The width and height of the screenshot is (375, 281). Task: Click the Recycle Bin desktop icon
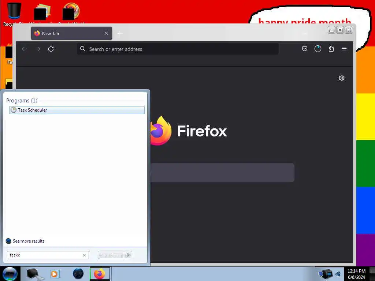[x=14, y=14]
